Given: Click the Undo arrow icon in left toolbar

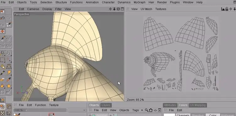Looking at the screenshot, I should [3, 18].
